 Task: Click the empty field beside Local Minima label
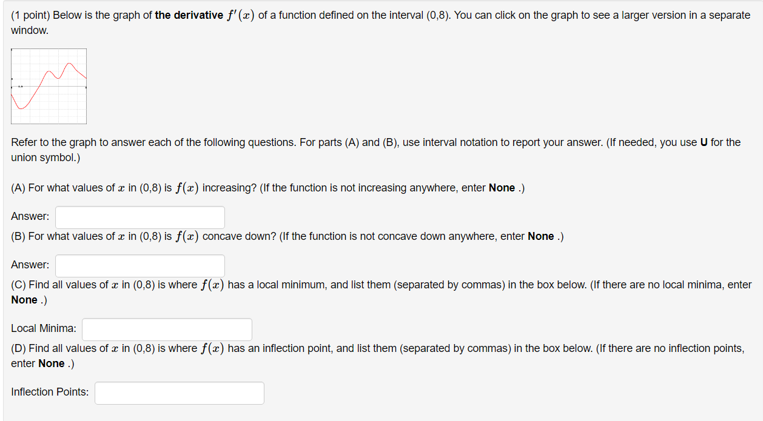tap(167, 329)
